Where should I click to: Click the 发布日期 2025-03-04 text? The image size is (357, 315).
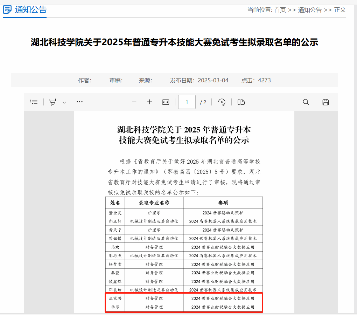tap(199, 80)
